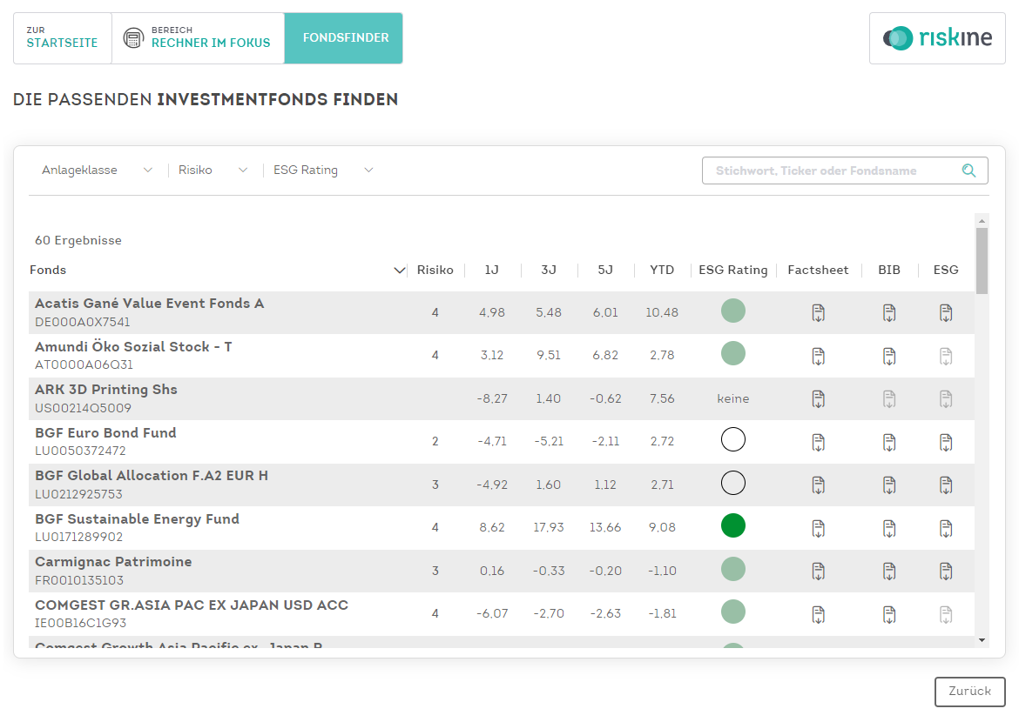Open Acatis Gané Value Event Fonds A fund
Screen dimensions: 1019x722
tap(150, 304)
